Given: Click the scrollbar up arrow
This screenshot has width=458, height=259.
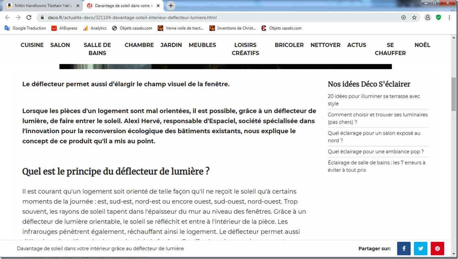Looking at the screenshot, I should (x=453, y=37).
